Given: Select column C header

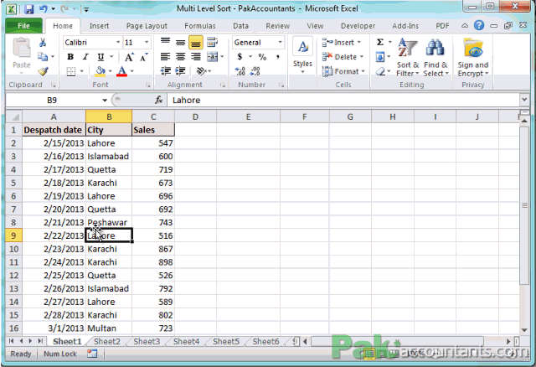Looking at the screenshot, I should (x=153, y=117).
